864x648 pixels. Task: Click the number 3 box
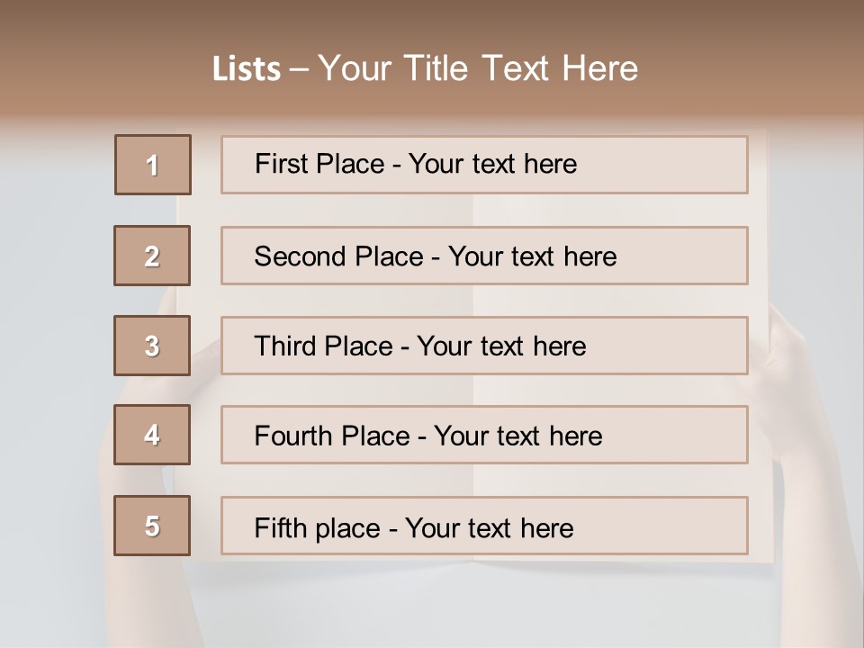152,346
